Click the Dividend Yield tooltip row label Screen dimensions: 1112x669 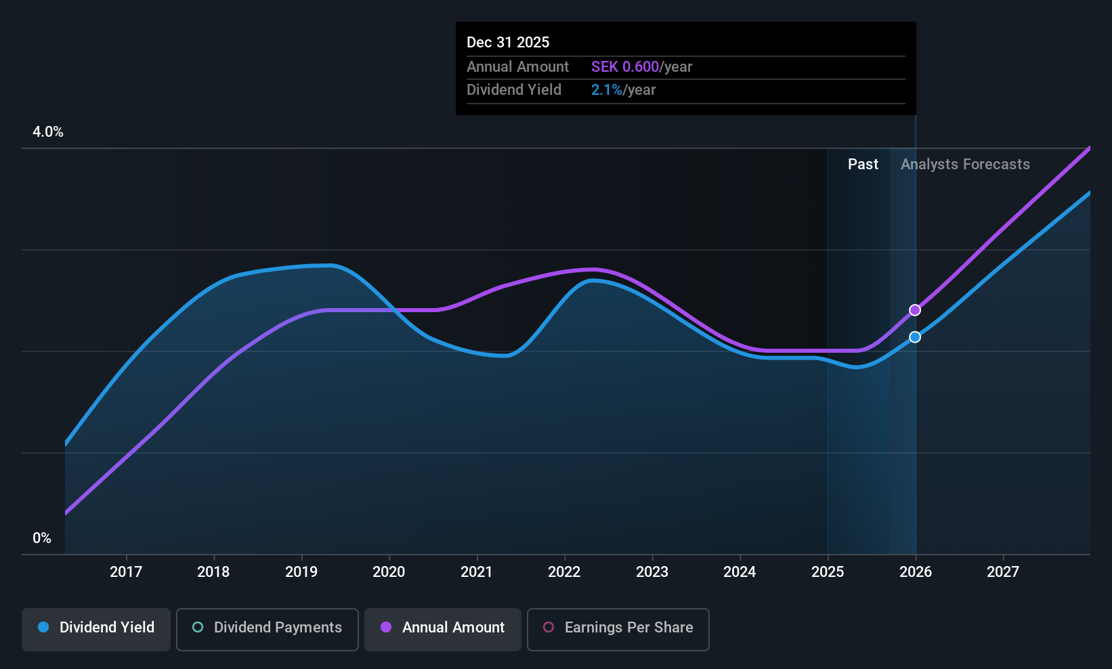(x=514, y=90)
